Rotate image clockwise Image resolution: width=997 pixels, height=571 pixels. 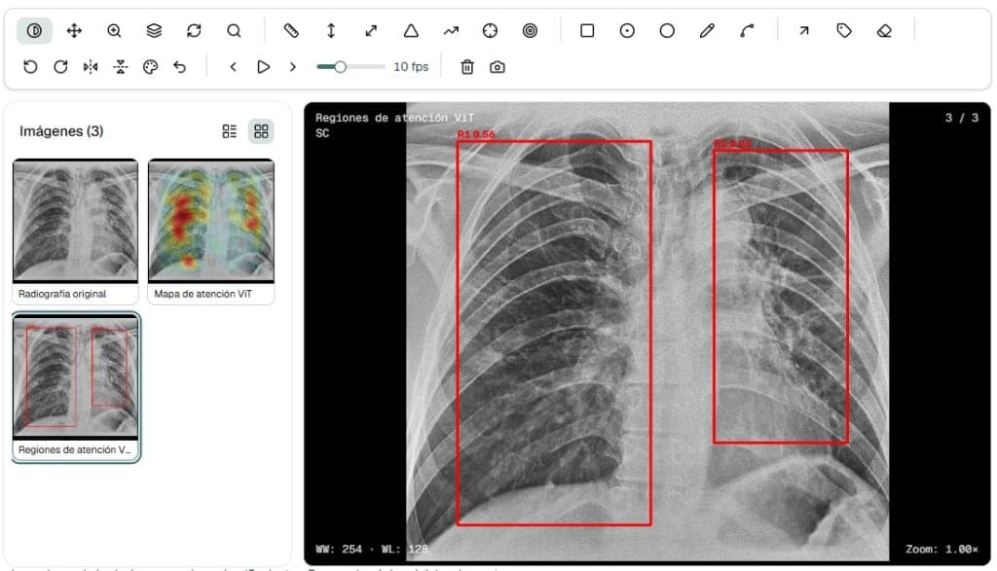click(x=60, y=67)
